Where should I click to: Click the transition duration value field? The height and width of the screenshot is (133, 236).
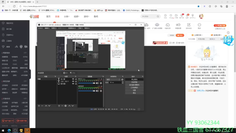115,82
